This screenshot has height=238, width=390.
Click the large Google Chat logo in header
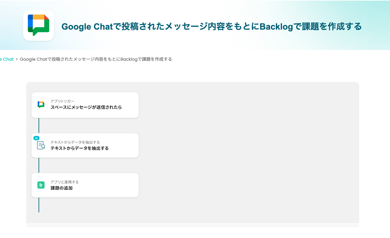39,25
